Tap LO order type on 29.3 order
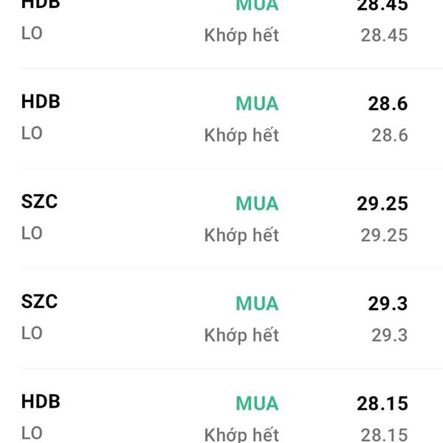 coord(32,333)
